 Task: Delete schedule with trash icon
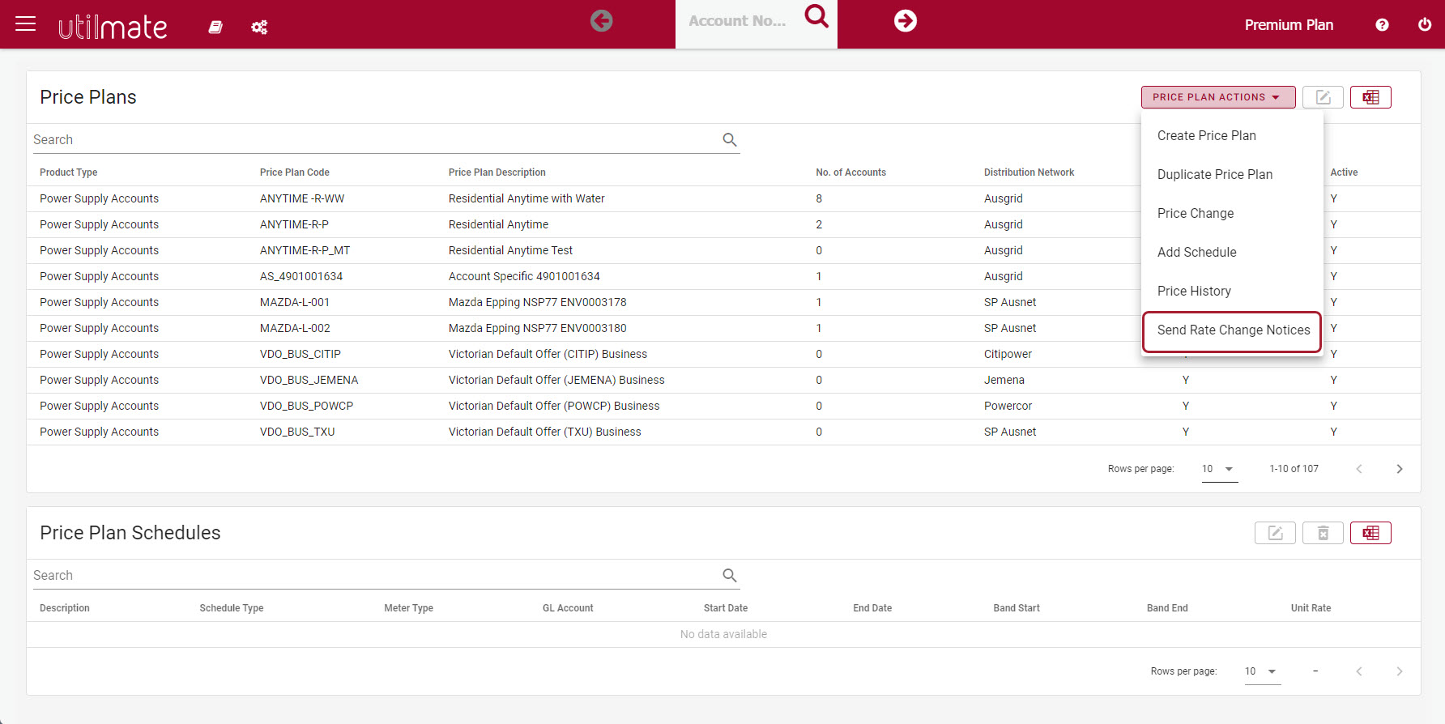[1323, 533]
